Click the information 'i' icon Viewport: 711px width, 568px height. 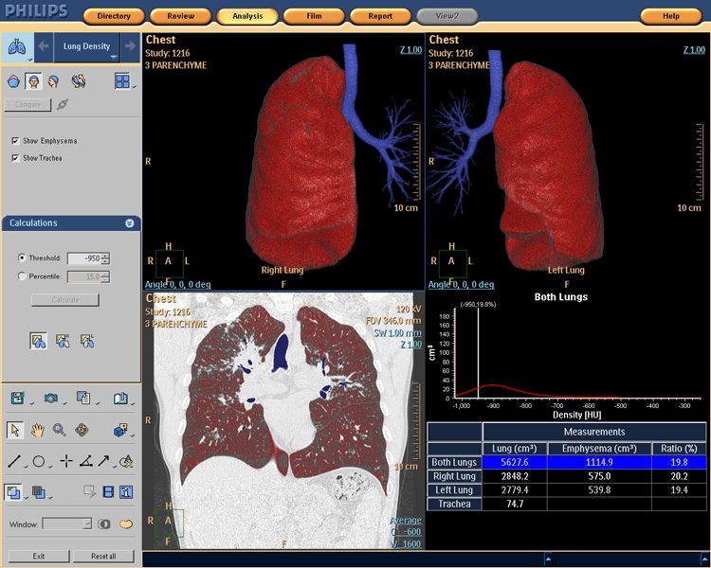(x=126, y=492)
